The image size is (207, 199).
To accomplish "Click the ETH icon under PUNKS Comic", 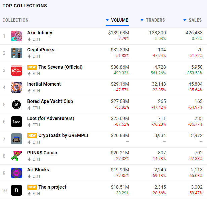I will point(29,159).
